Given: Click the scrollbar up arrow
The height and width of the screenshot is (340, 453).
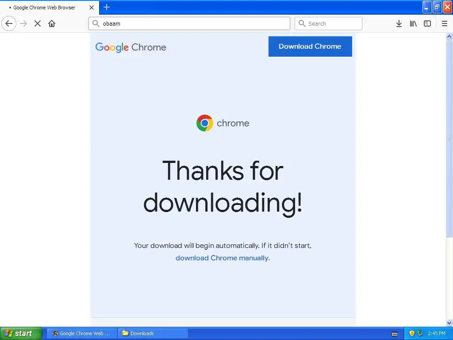Looking at the screenshot, I should pos(449,36).
